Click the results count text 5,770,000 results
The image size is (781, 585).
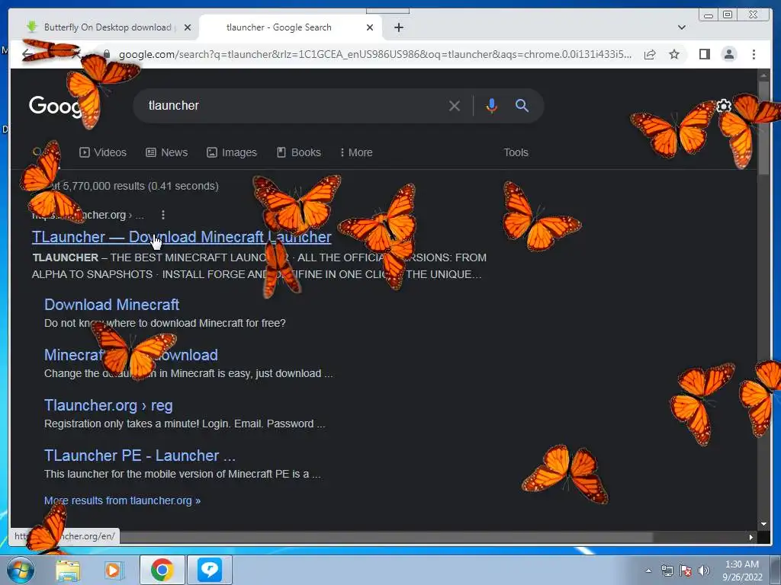point(140,186)
